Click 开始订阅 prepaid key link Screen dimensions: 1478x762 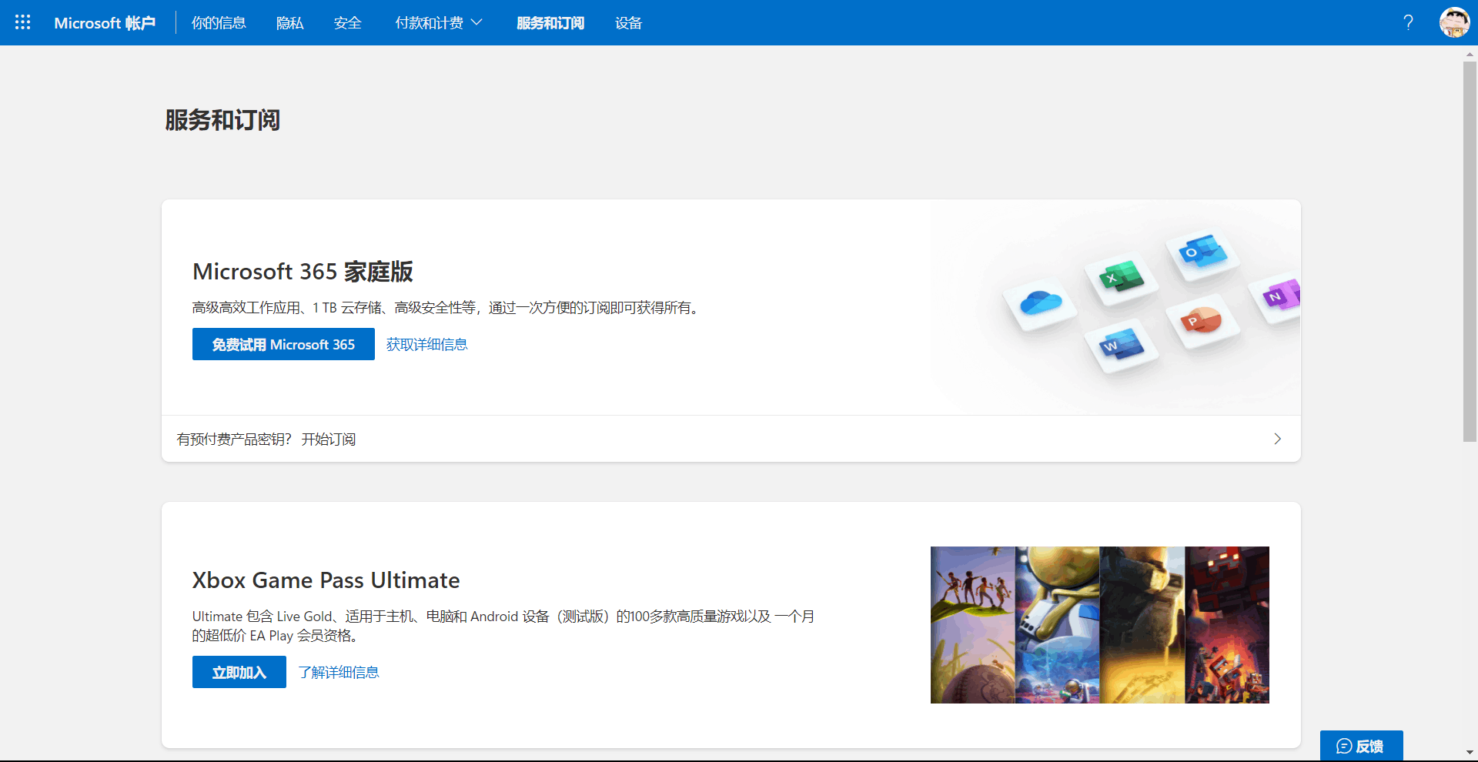click(329, 439)
